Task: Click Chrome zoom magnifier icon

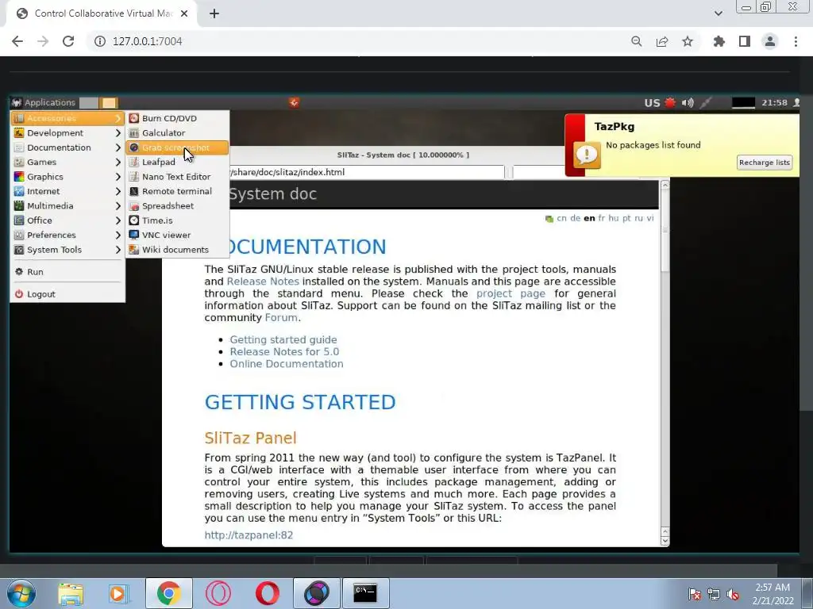Action: click(636, 41)
